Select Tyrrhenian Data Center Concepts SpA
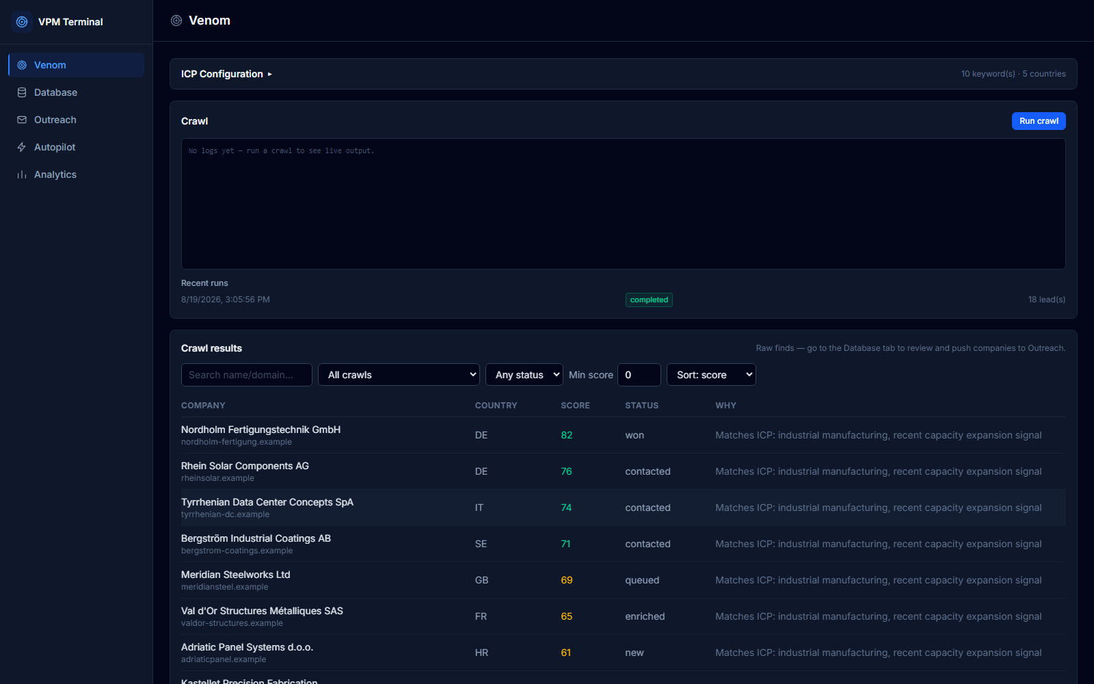The width and height of the screenshot is (1094, 684). pyautogui.click(x=624, y=508)
